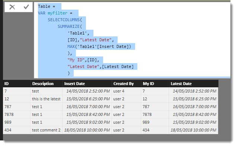Viewport: 236px width, 146px height.
Task: Select the 'test' description cell in row 7
Action: 47,91
